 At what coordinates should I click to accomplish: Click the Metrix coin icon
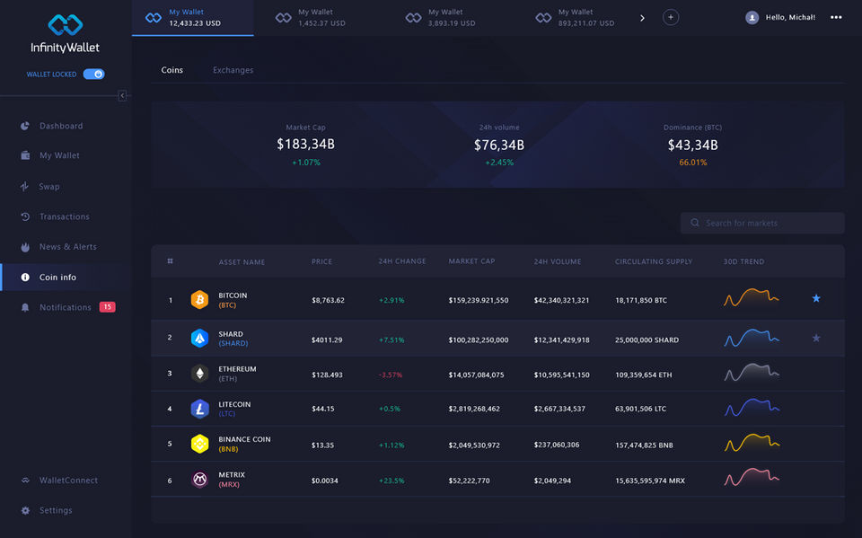[199, 479]
